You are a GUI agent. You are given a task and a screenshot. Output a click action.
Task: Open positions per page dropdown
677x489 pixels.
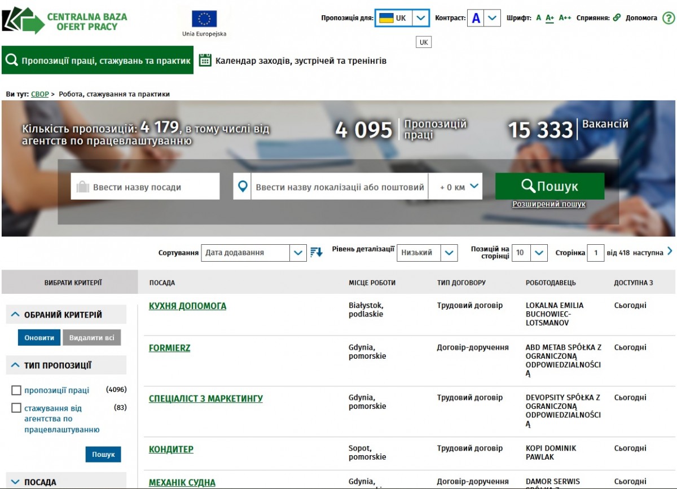click(530, 253)
